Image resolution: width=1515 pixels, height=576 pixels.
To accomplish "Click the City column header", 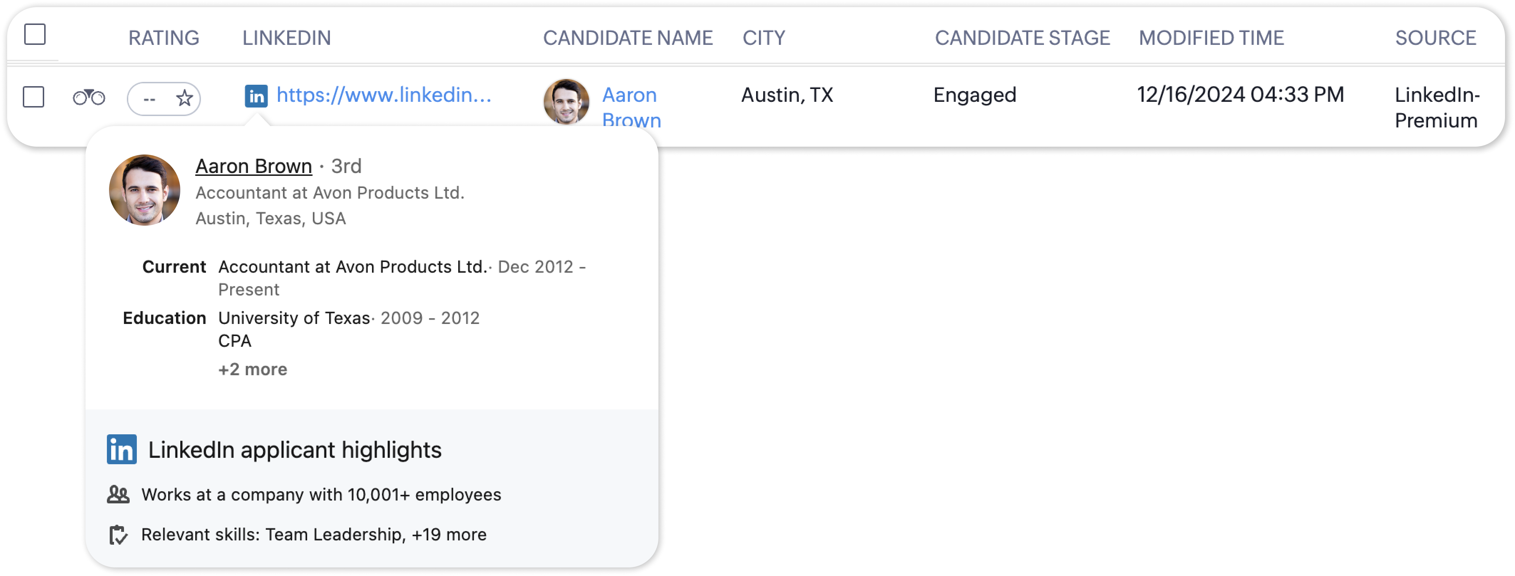I will click(x=764, y=38).
